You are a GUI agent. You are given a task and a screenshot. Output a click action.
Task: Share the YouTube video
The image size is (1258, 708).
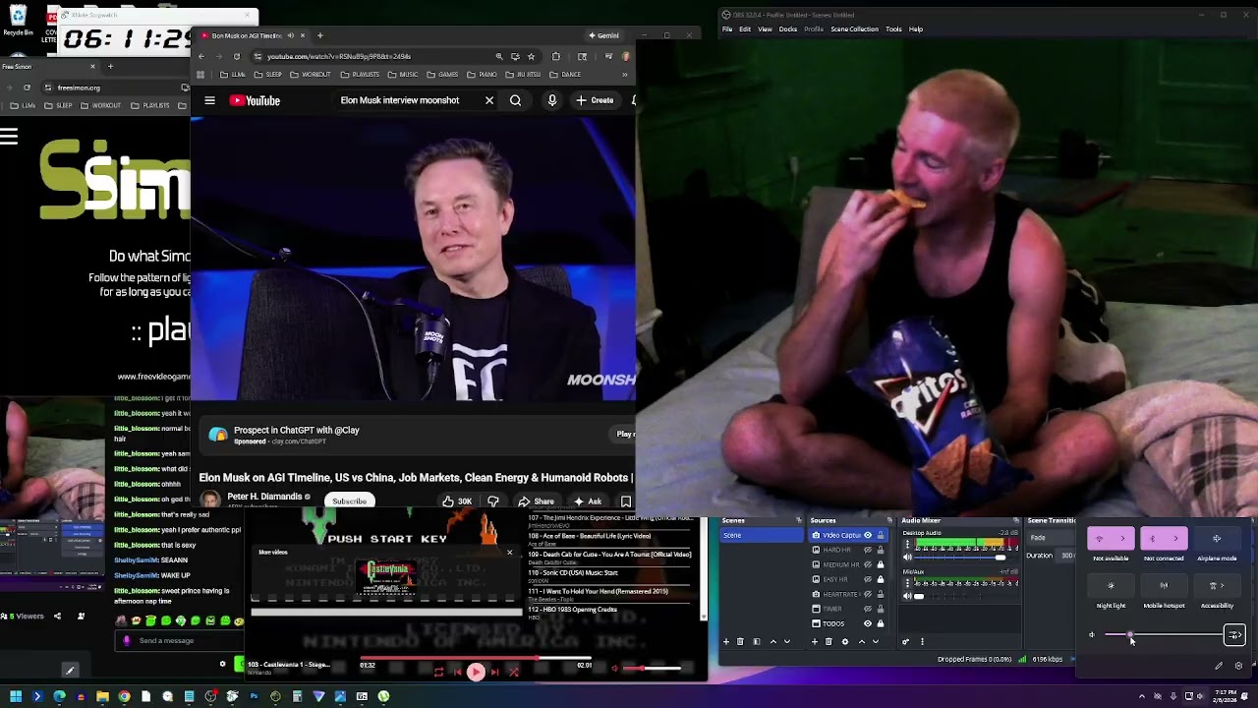[536, 501]
